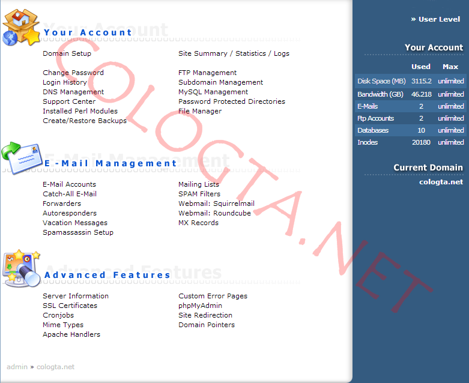The image size is (469, 383).
Task: Open Create/Restore Backups
Action: click(x=85, y=121)
